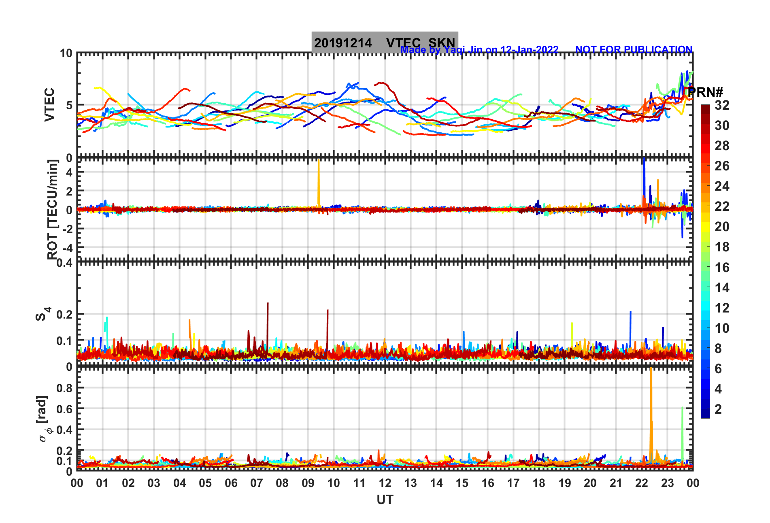This screenshot has height=523, width=770.
Task: Select ROT axis tick label "-2"
Action: tap(67, 229)
